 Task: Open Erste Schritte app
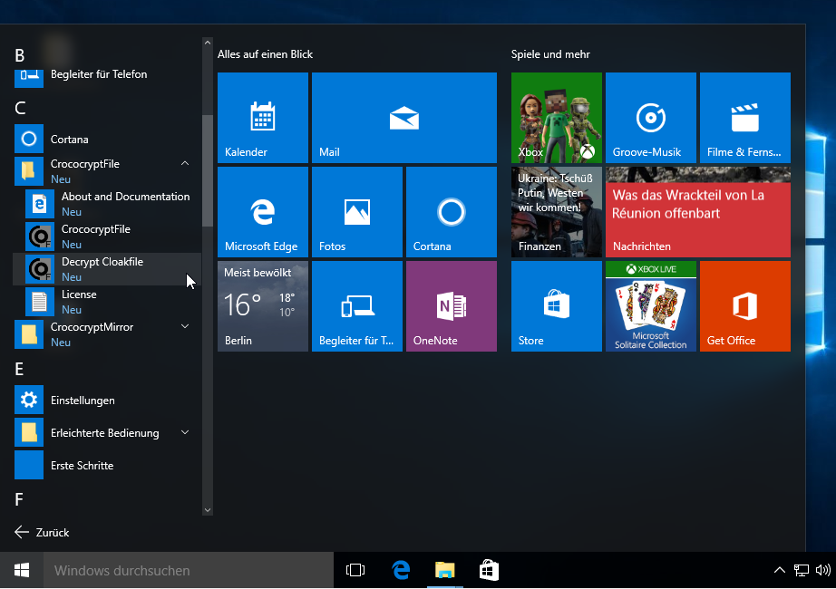click(107, 466)
